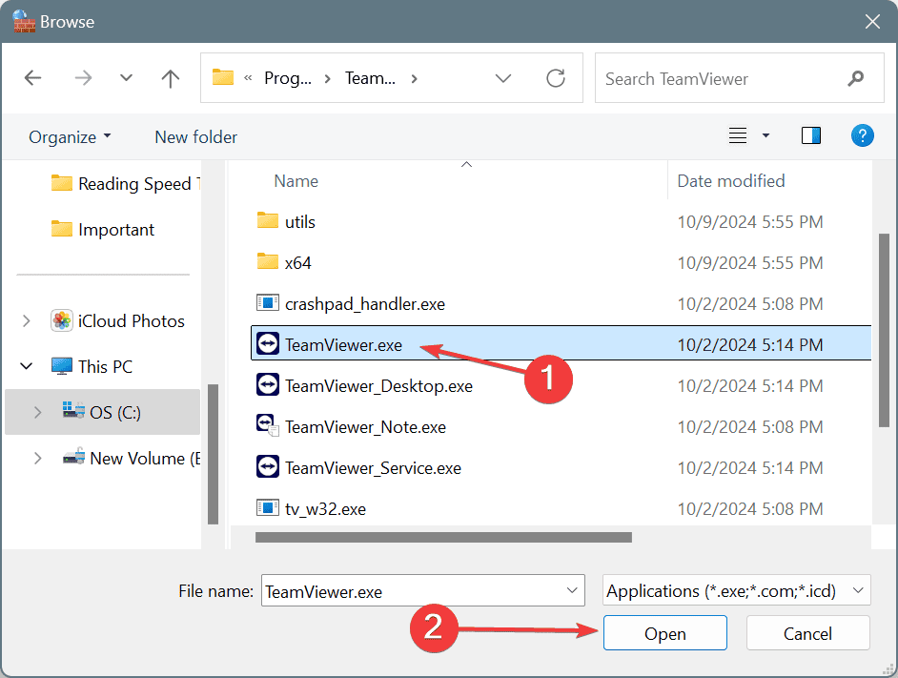The image size is (898, 678).
Task: Click the Cancel button
Action: pyautogui.click(x=807, y=633)
